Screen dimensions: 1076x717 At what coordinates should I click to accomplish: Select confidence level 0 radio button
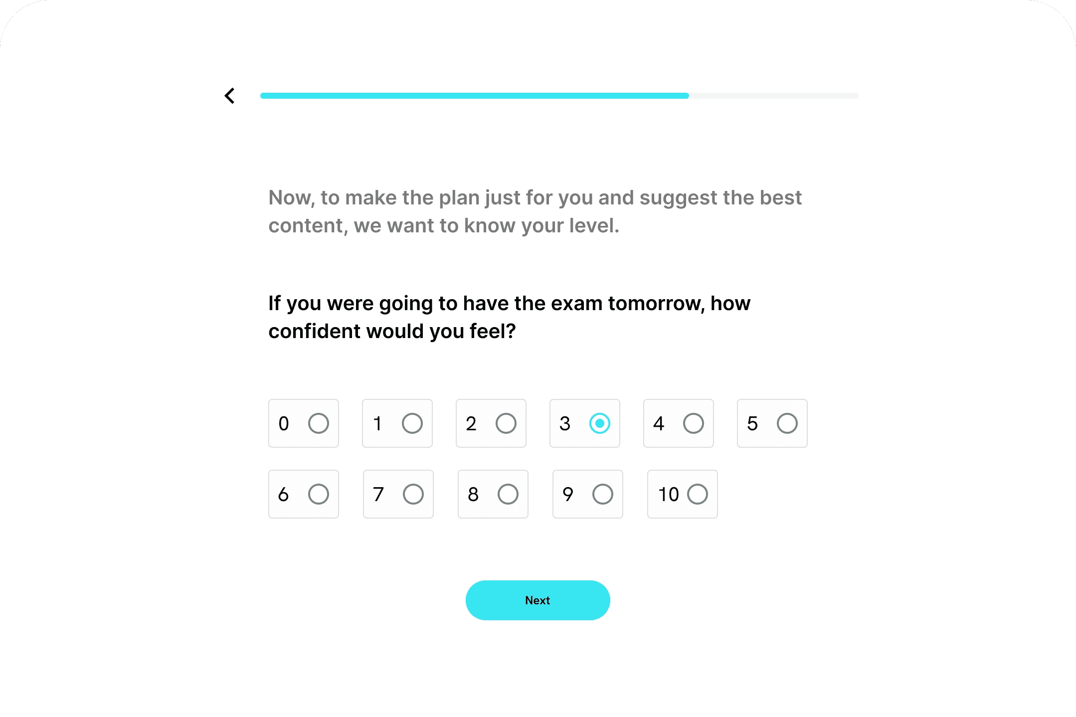pos(318,423)
